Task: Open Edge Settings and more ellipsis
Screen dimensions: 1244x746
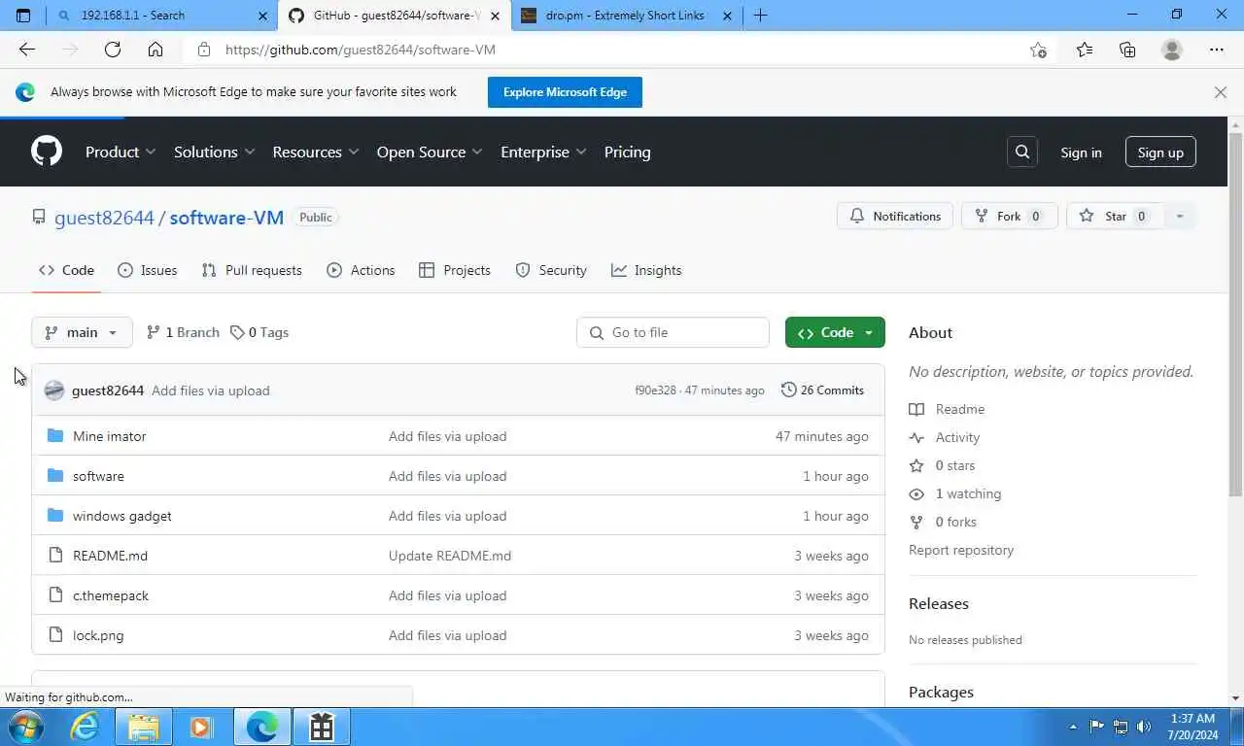Action: pyautogui.click(x=1217, y=50)
